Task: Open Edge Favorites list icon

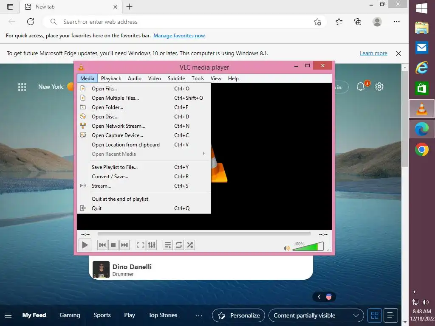Action: (x=339, y=22)
